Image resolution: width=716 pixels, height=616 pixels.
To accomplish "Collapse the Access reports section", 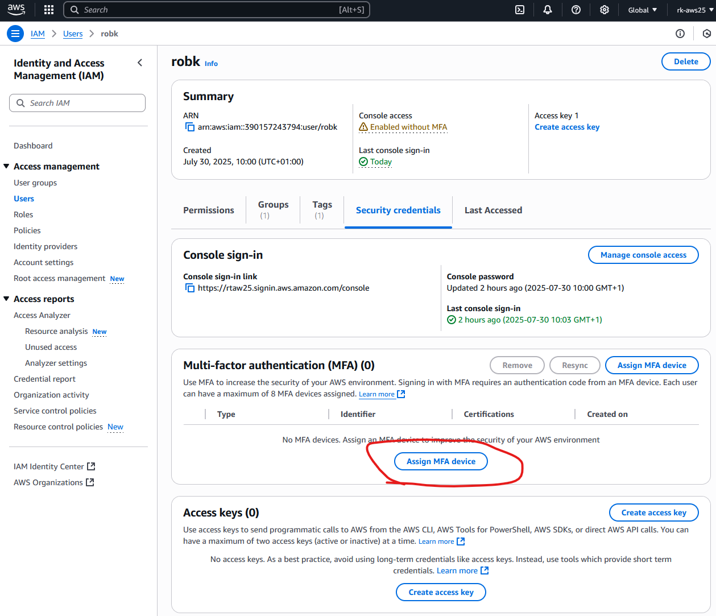I will (7, 299).
